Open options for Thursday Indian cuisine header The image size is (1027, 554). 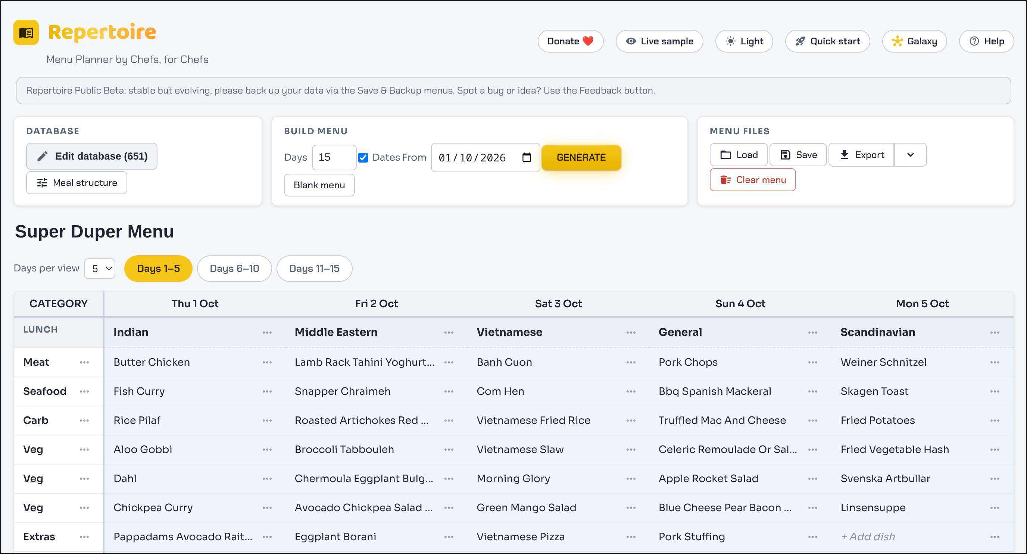267,333
